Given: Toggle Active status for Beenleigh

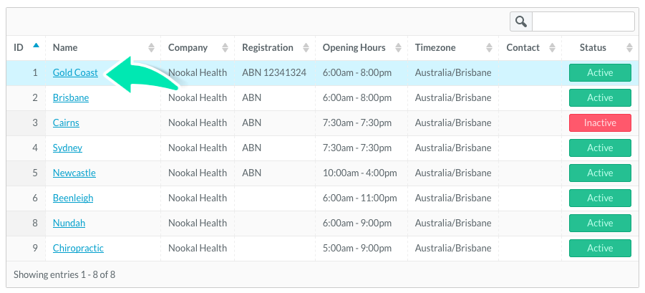Looking at the screenshot, I should (600, 198).
